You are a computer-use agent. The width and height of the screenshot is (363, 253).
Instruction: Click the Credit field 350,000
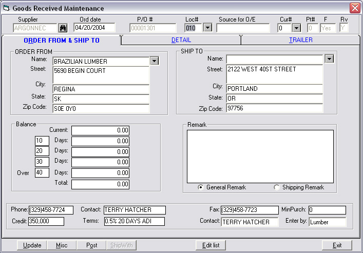pos(46,221)
